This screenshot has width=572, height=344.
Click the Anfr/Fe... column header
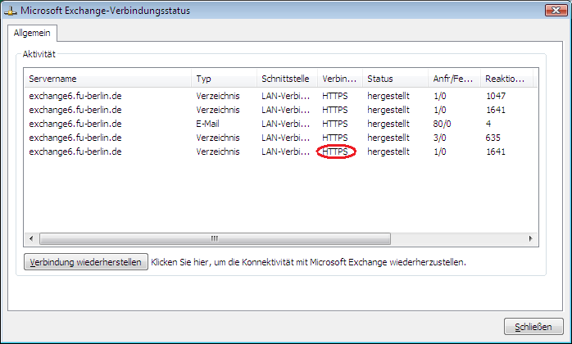point(453,79)
